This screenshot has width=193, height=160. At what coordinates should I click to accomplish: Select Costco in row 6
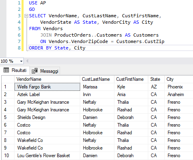pos(47,125)
